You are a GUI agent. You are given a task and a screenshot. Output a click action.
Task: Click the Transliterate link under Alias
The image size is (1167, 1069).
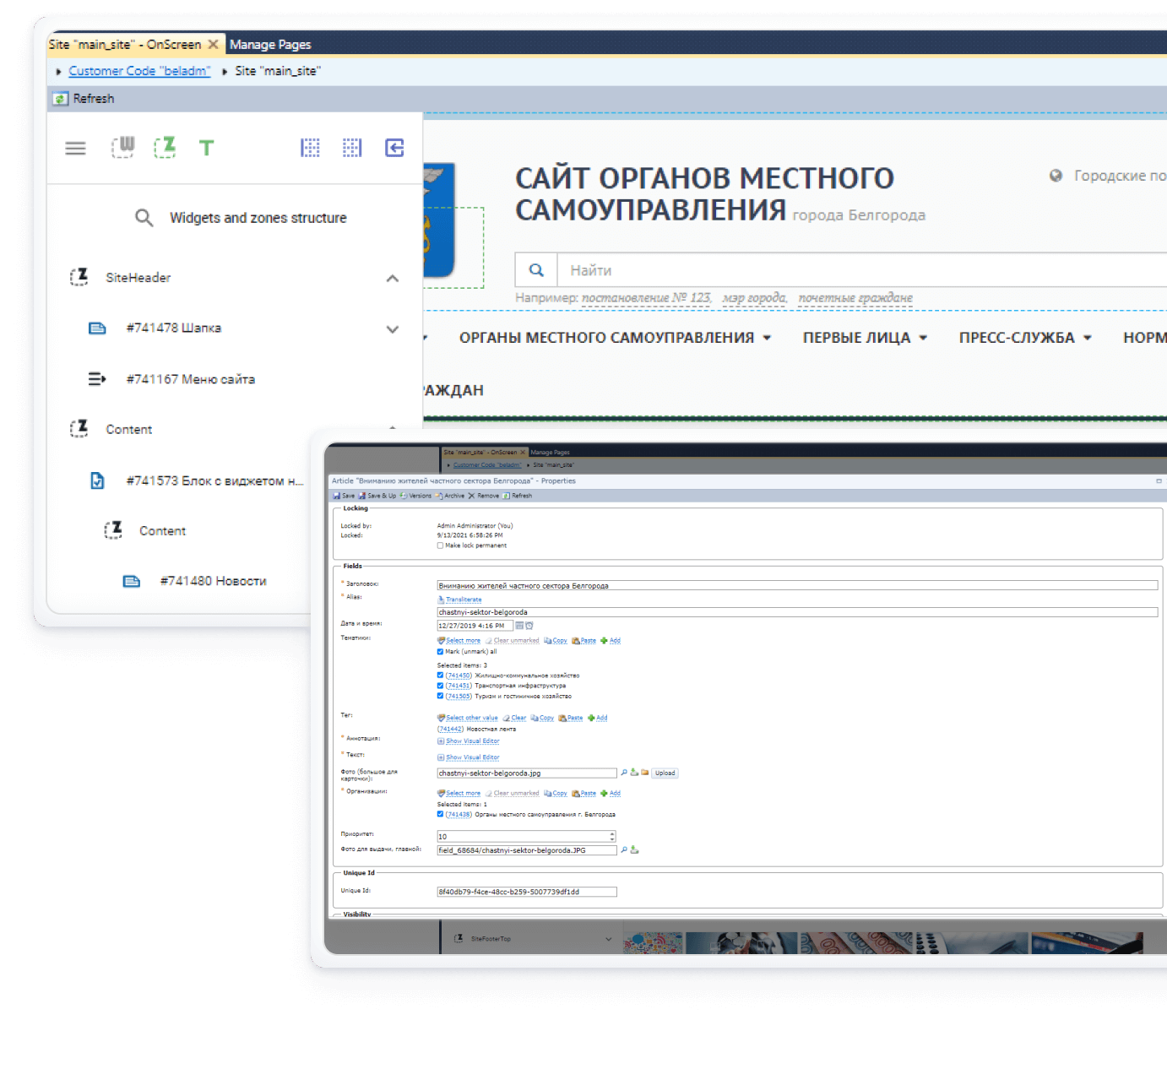click(464, 600)
